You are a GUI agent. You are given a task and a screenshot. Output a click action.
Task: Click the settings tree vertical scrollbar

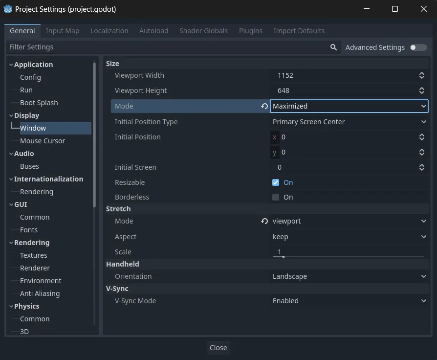point(94,135)
